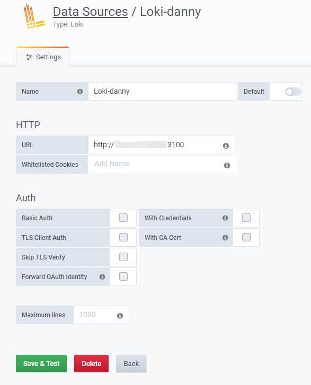Image resolution: width=311 pixels, height=385 pixels.
Task: Click the URL field info icon
Action: [x=226, y=146]
